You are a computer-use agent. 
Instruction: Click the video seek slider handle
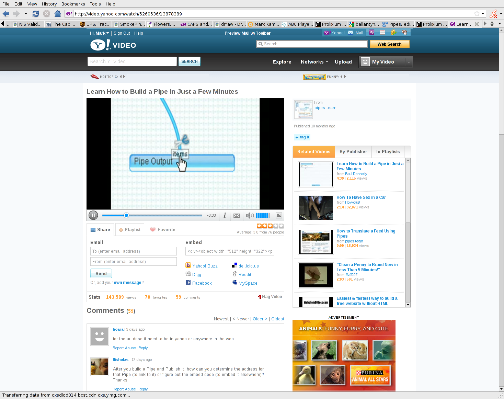[x=126, y=215]
